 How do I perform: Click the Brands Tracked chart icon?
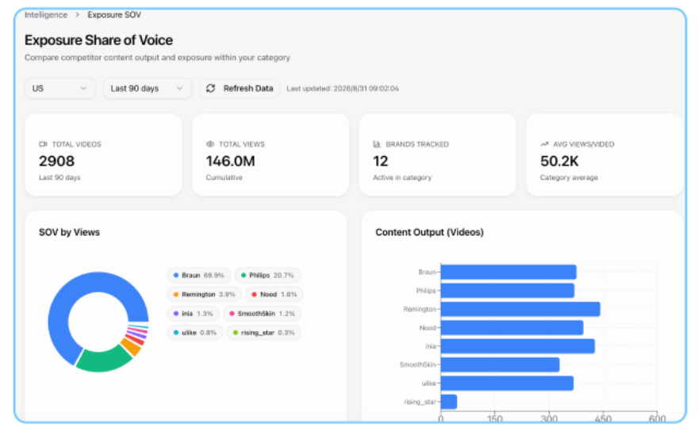click(x=377, y=144)
